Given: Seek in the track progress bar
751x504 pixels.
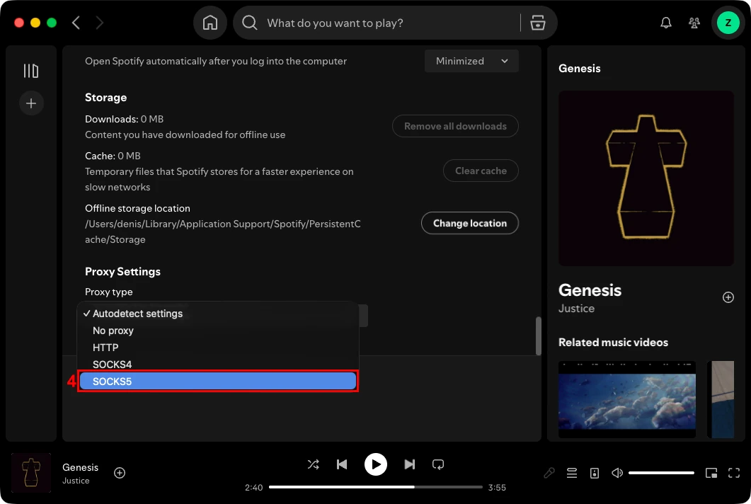Looking at the screenshot, I should (x=375, y=487).
